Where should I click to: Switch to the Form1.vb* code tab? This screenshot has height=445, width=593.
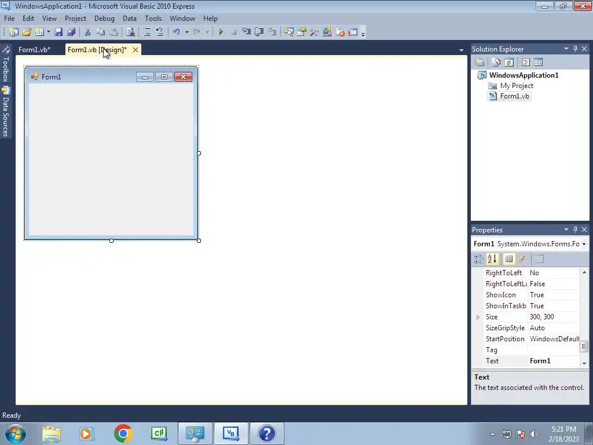point(34,50)
